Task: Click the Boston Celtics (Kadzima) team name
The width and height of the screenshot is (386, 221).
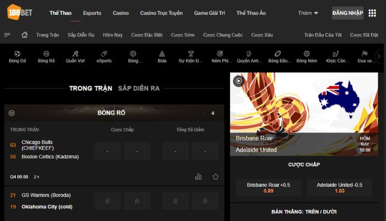Action: (50, 156)
